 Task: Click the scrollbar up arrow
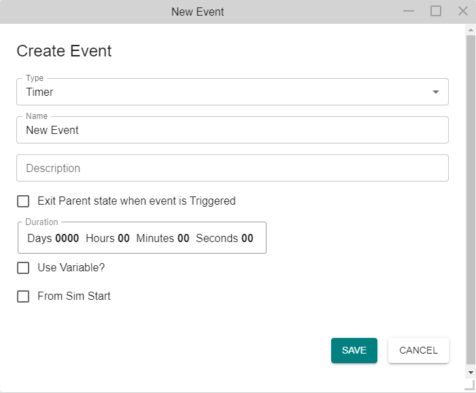[x=471, y=30]
